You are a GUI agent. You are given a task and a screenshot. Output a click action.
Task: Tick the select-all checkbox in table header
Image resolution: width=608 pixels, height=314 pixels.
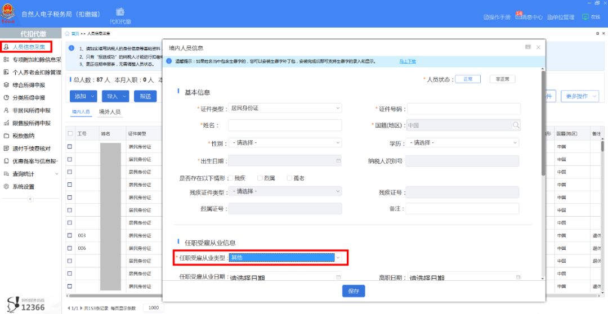[x=70, y=133]
